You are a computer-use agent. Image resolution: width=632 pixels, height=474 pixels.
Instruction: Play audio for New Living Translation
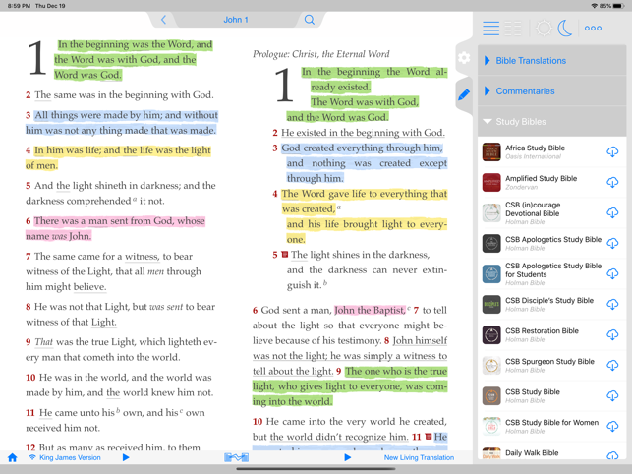coord(347,458)
